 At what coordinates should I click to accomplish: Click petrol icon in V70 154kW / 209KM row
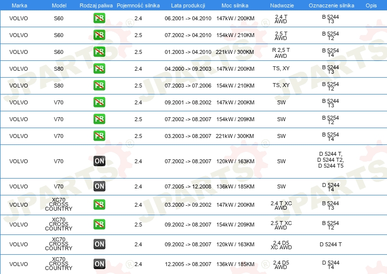coord(99,119)
